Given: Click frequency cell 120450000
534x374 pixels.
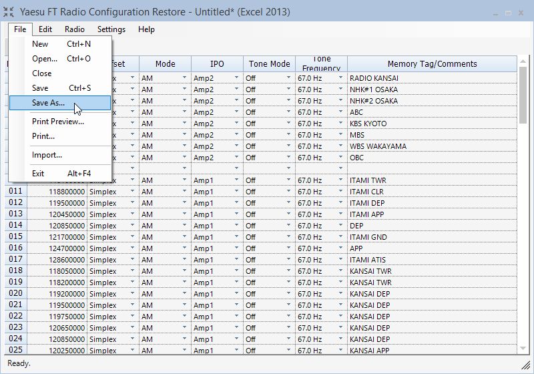Looking at the screenshot, I should click(x=57, y=214).
